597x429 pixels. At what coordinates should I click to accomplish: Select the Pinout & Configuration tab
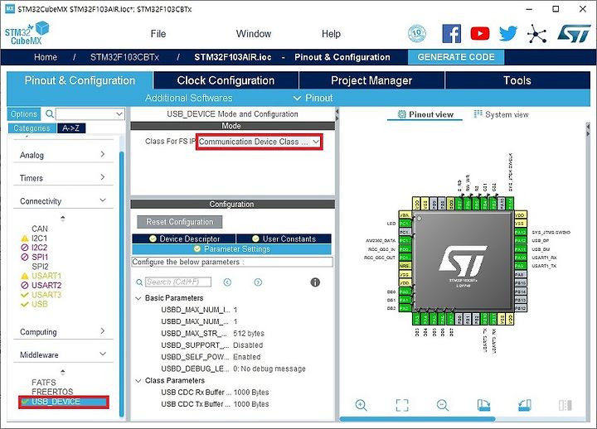coord(80,80)
